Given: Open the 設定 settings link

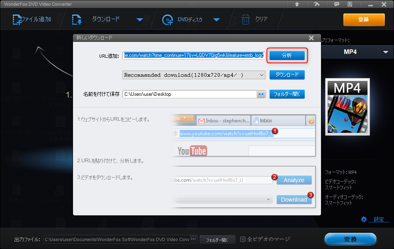Looking at the screenshot, I should 378,220.
